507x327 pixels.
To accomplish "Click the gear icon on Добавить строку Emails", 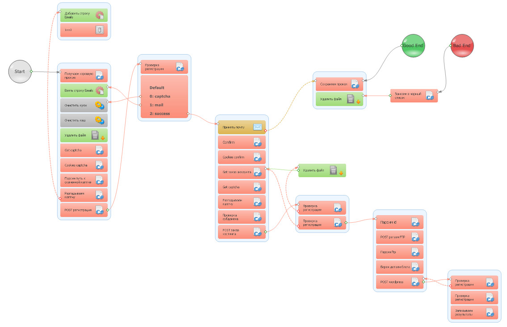I will pyautogui.click(x=100, y=15).
